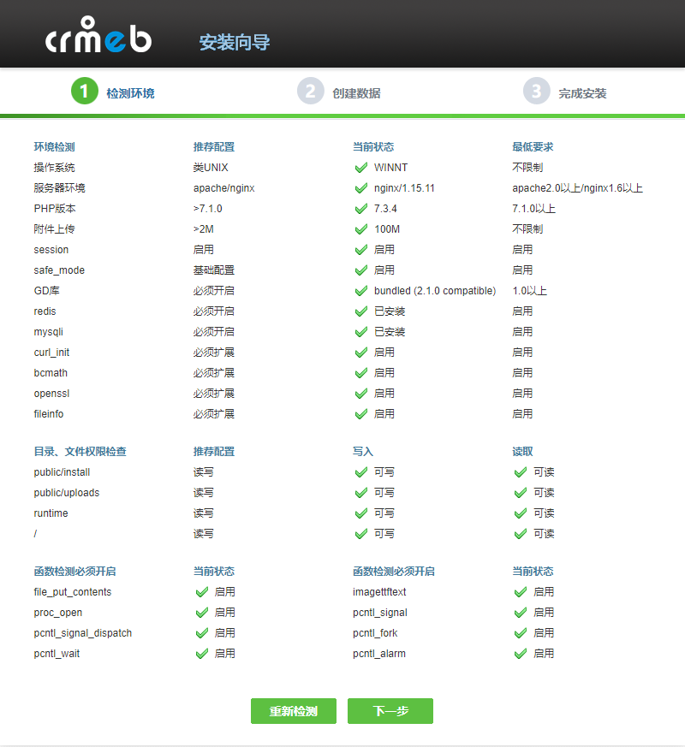This screenshot has height=747, width=685.
Task: Click the checkmark beside 100M
Action: [x=361, y=229]
